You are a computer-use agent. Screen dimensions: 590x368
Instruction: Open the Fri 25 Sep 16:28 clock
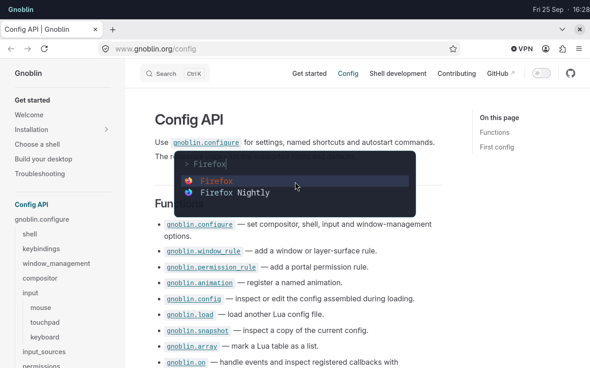pyautogui.click(x=561, y=9)
